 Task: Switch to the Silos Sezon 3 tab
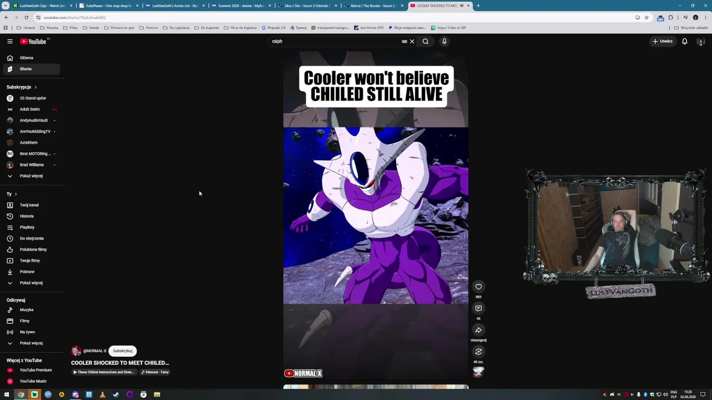coord(307,6)
